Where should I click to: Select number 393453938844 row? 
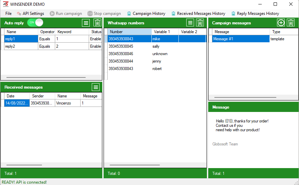[x=157, y=61]
